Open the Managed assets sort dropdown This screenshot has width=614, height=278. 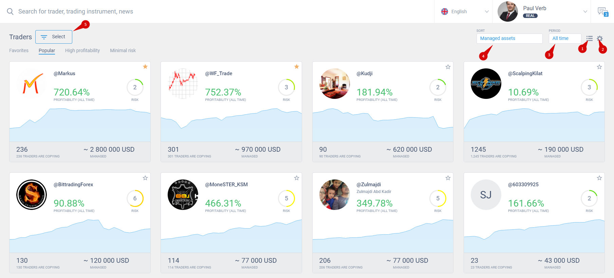click(x=509, y=39)
